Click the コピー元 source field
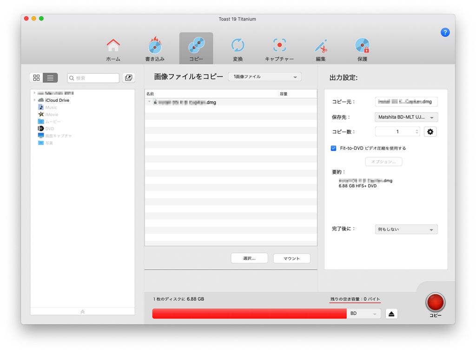Viewport: 476px width, 352px height. click(406, 102)
